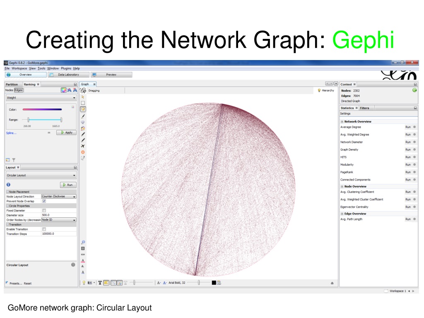Edit the Diameter size value 500.0

tap(59, 215)
